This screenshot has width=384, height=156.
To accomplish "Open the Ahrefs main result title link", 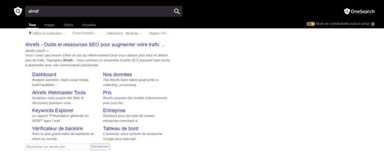I will 95,44.
